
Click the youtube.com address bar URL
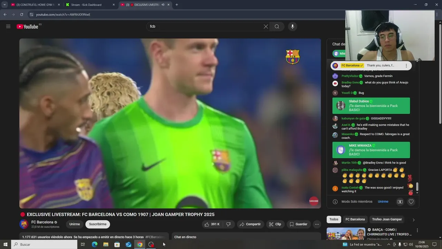[63, 15]
